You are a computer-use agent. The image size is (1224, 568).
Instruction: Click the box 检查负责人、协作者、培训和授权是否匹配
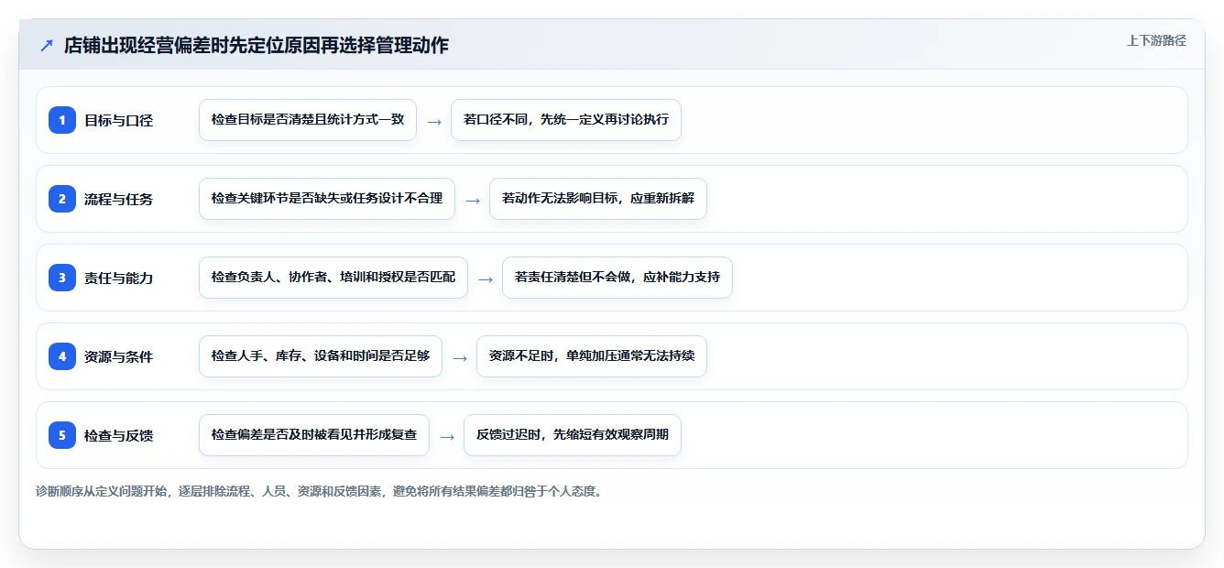pyautogui.click(x=333, y=278)
